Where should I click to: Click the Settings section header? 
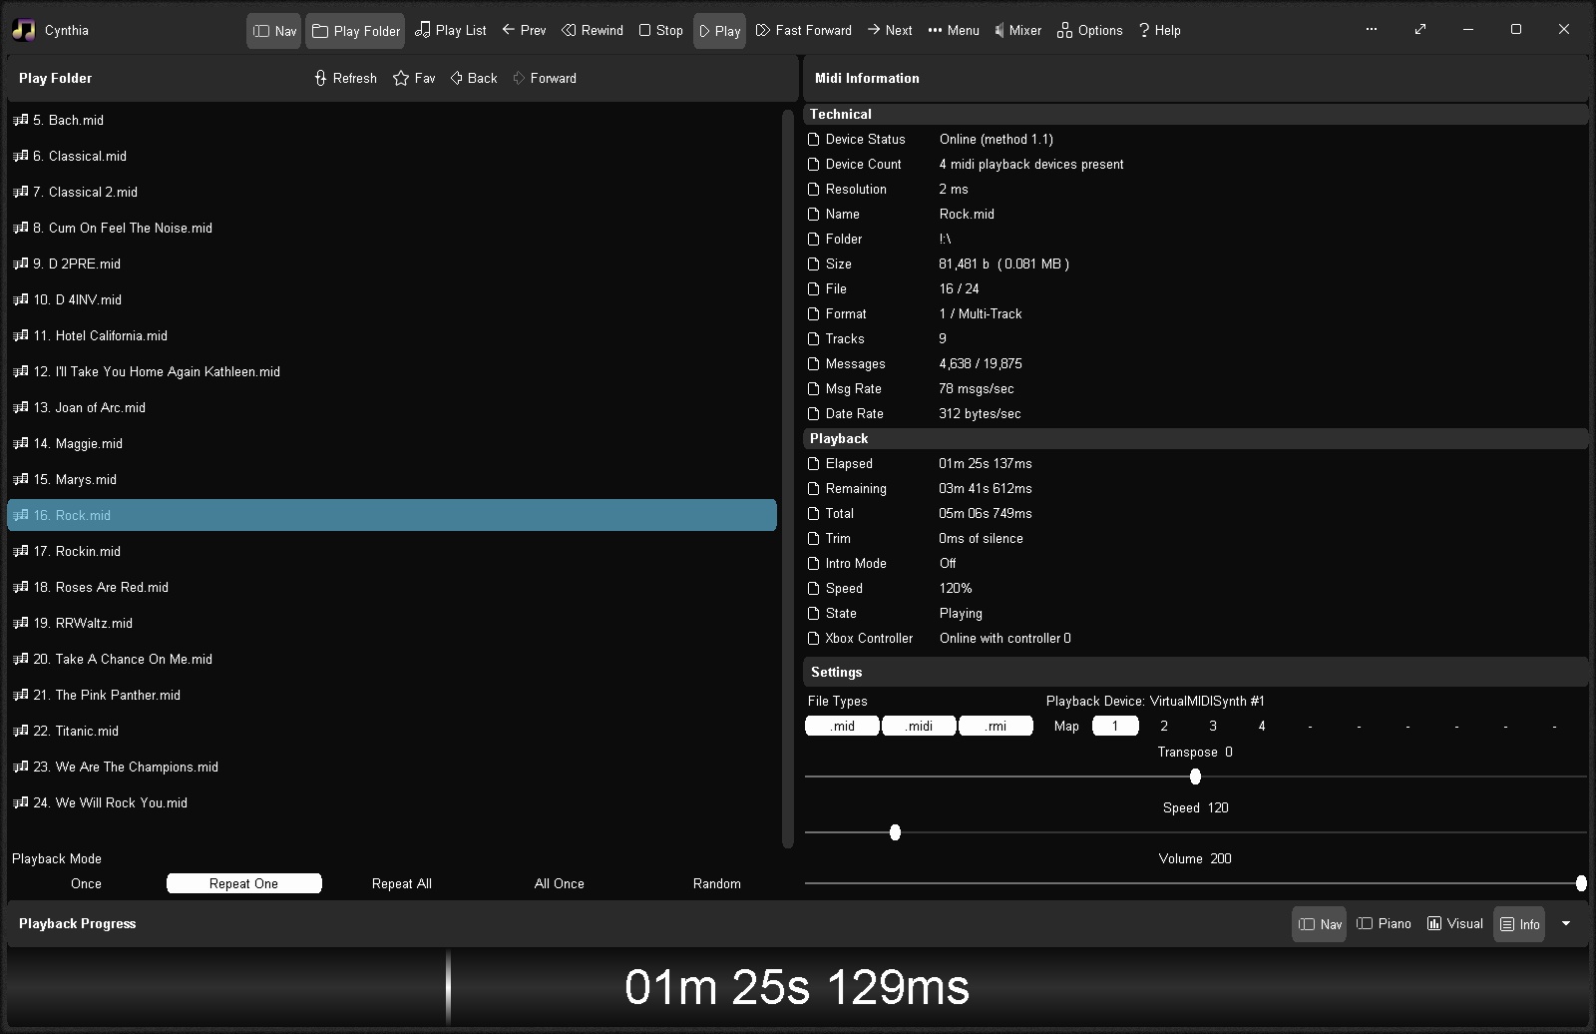1195,672
